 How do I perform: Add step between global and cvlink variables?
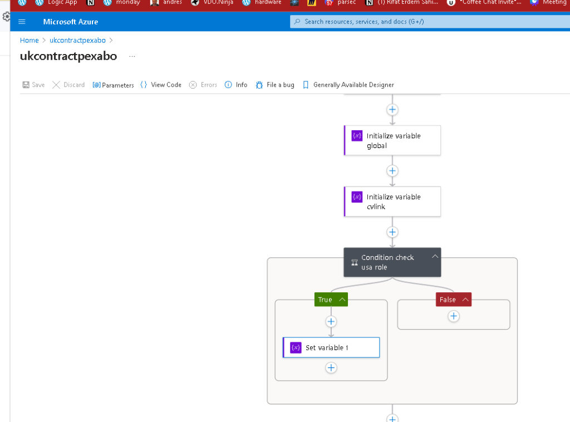click(392, 171)
